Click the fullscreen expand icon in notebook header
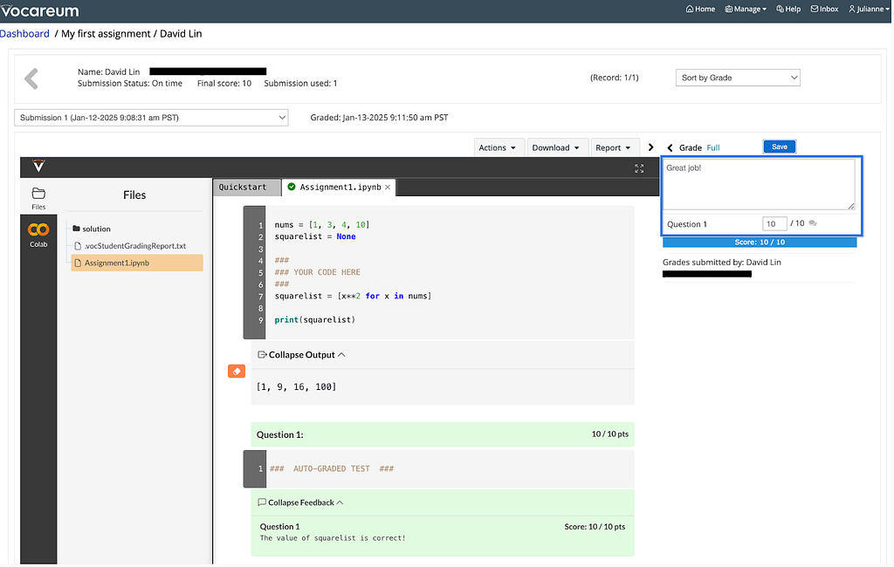This screenshot has width=894, height=567. tap(639, 168)
